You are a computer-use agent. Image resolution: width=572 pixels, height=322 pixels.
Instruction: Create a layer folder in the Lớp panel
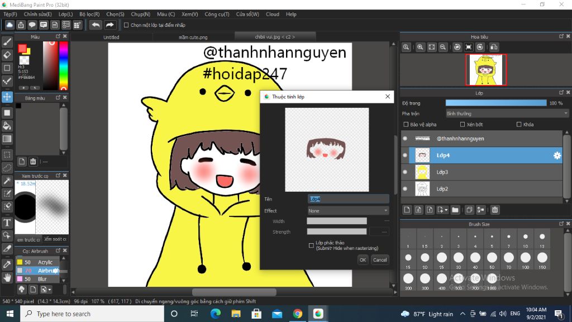[455, 210]
